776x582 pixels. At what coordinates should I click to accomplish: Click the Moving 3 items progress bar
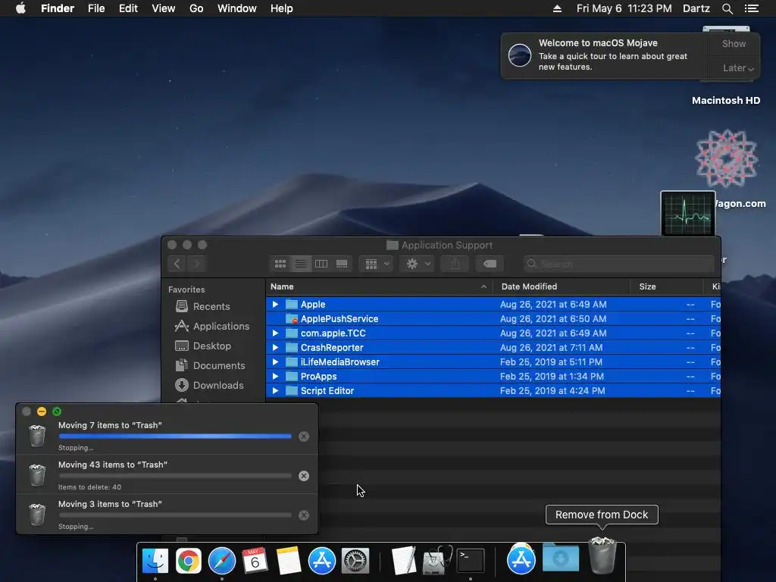175,515
